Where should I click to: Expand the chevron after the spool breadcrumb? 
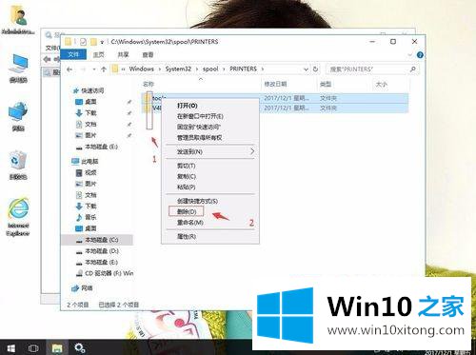pyautogui.click(x=224, y=69)
